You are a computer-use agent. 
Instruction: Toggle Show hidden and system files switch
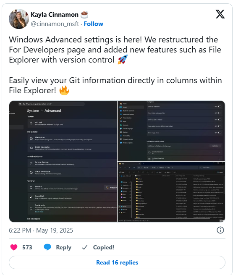(219, 113)
